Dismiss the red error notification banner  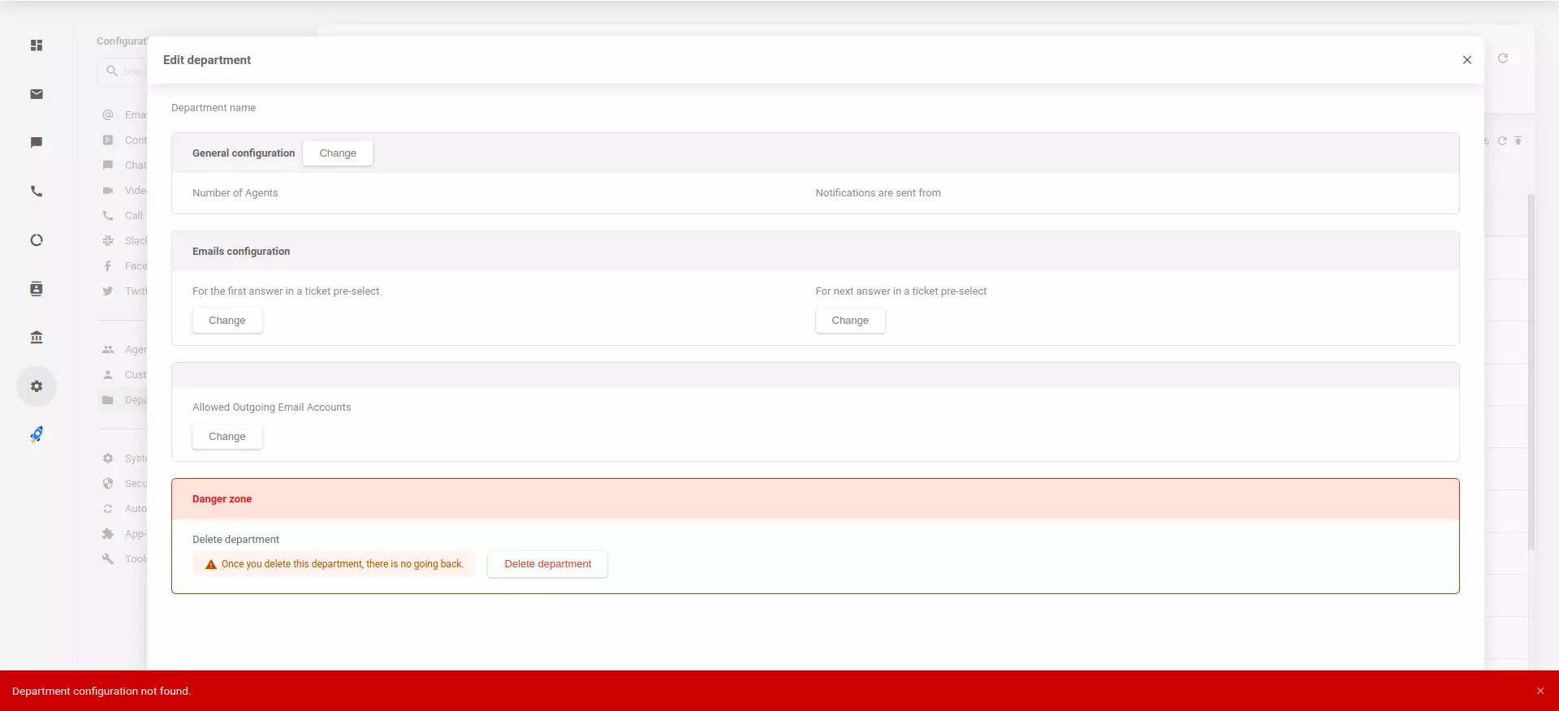(1540, 692)
